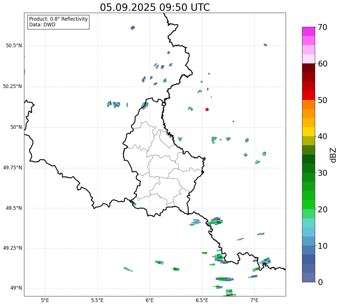This screenshot has width=340, height=306.
Task: Click the "Product: 0.8° Reflectivity" label
Action: click(59, 19)
